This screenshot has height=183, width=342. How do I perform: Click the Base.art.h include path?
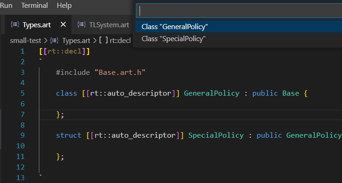[120, 73]
